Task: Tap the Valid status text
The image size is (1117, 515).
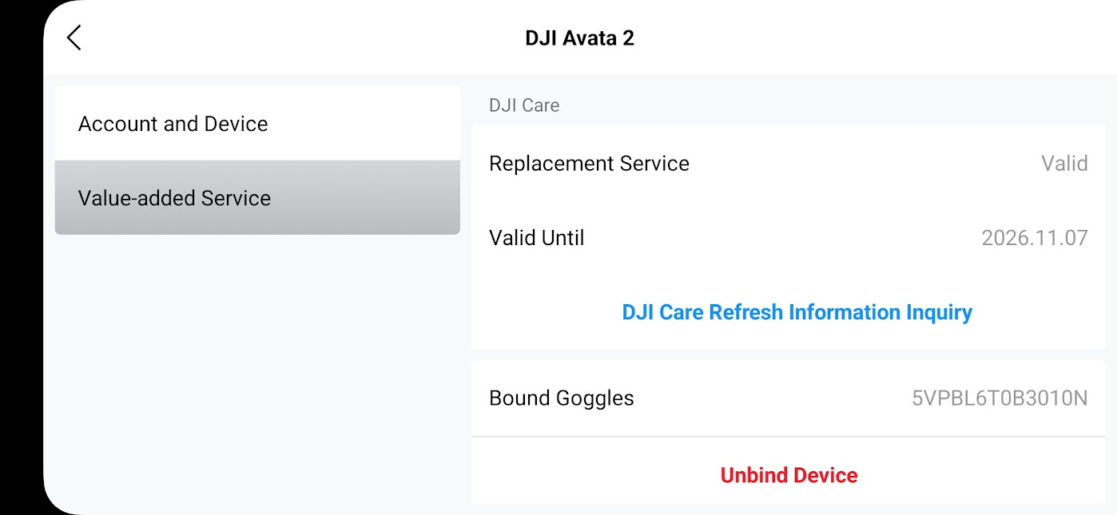Action: pos(1064,164)
